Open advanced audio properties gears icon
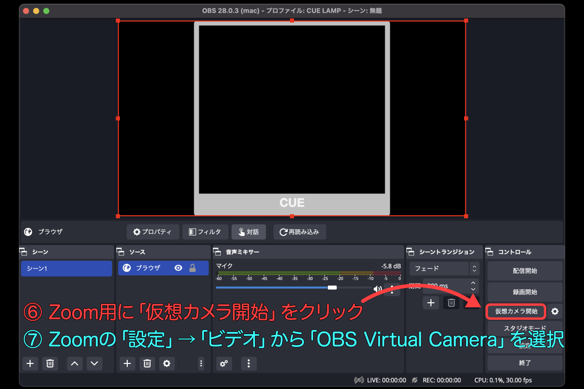 [224, 363]
